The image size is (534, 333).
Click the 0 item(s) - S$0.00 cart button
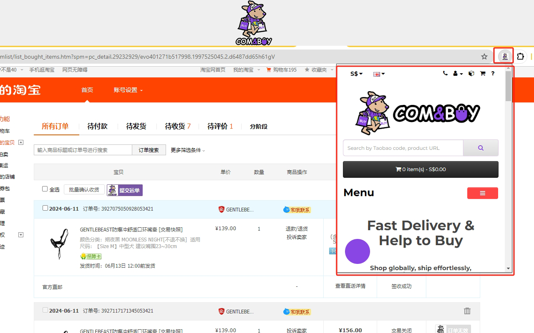[421, 169]
